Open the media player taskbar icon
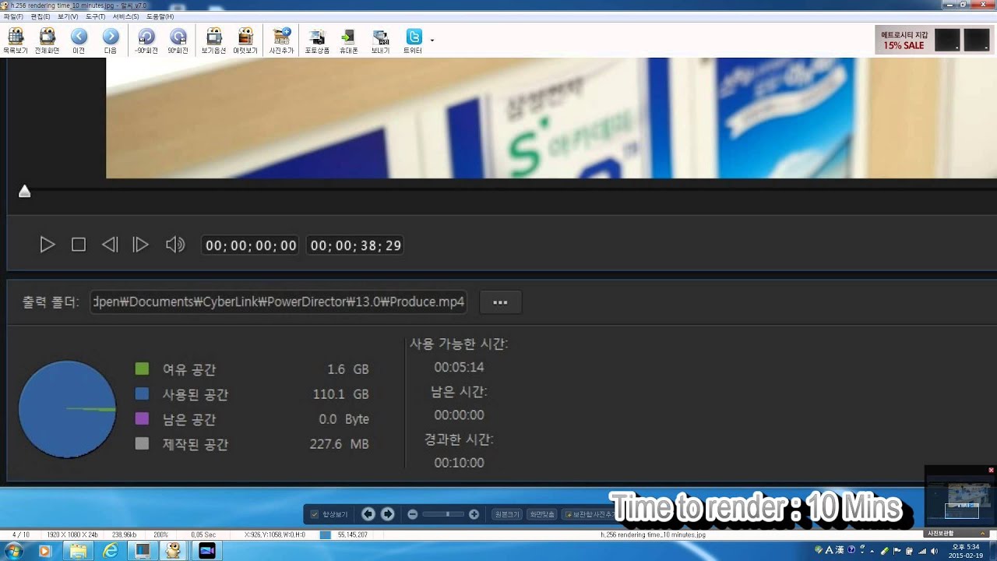This screenshot has width=997, height=561. tap(44, 551)
